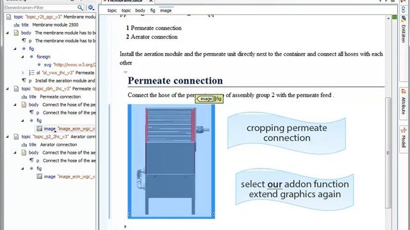Viewport: 410px width, 230px height.
Task: Click the title icon beside Aerator connection
Action: tap(24, 145)
